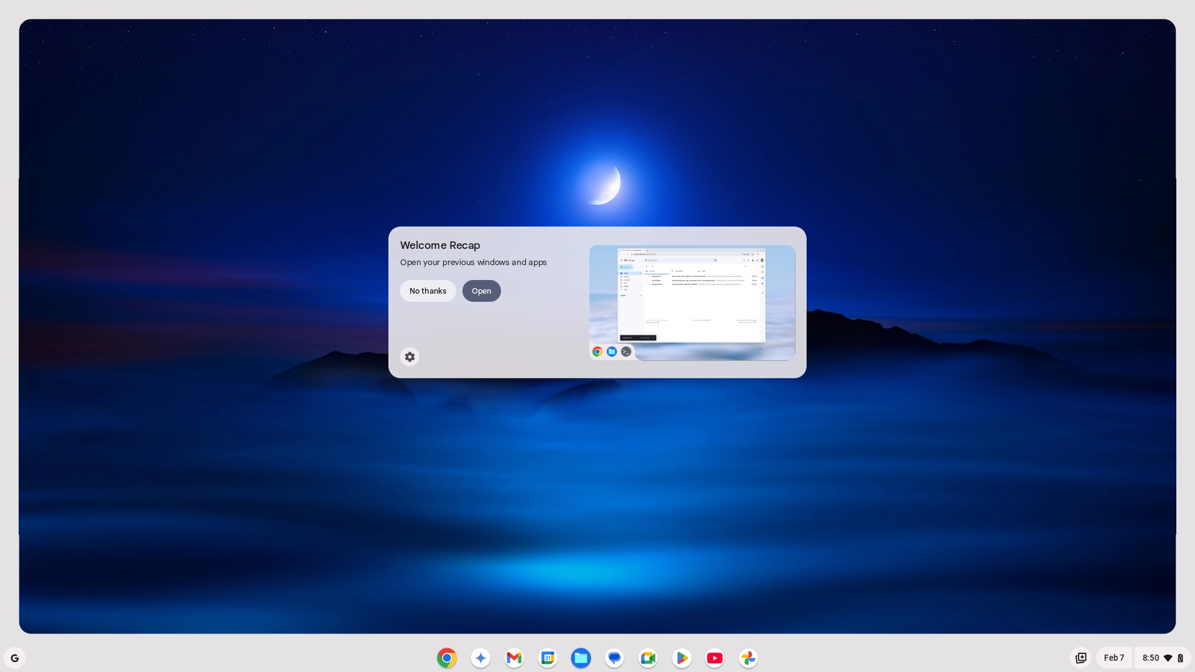The image size is (1195, 672).
Task: Open Google Chrome from the shelf
Action: coord(446,658)
